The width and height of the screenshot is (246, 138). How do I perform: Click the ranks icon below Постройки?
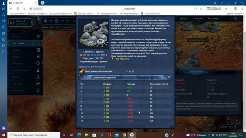38,50
